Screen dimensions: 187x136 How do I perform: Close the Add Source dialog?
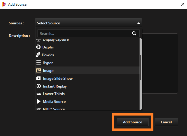click(x=183, y=4)
